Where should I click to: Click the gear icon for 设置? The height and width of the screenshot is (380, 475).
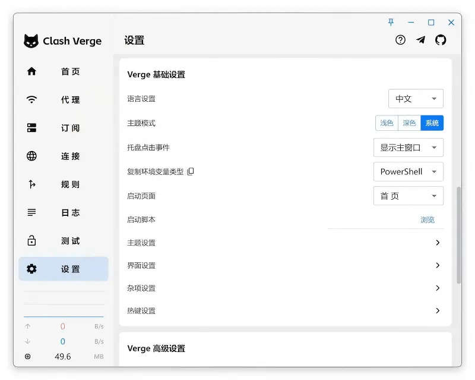click(x=31, y=269)
